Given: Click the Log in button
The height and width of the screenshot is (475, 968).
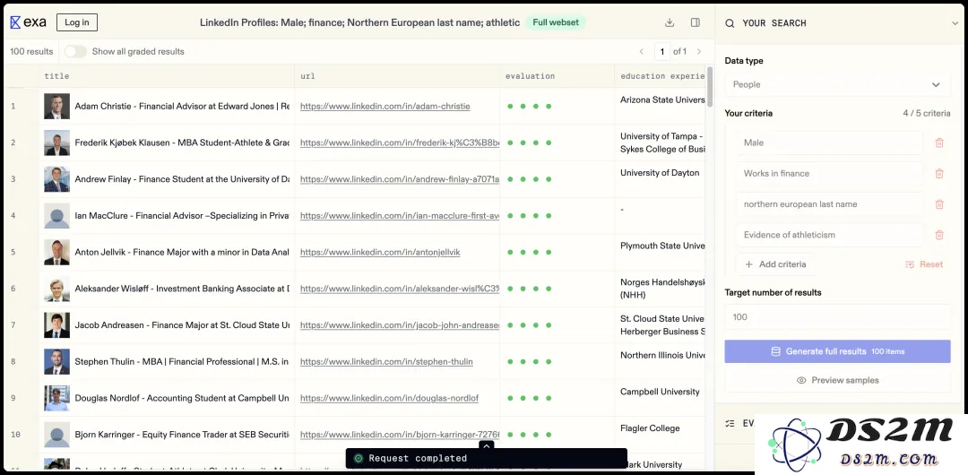Looking at the screenshot, I should tap(76, 22).
